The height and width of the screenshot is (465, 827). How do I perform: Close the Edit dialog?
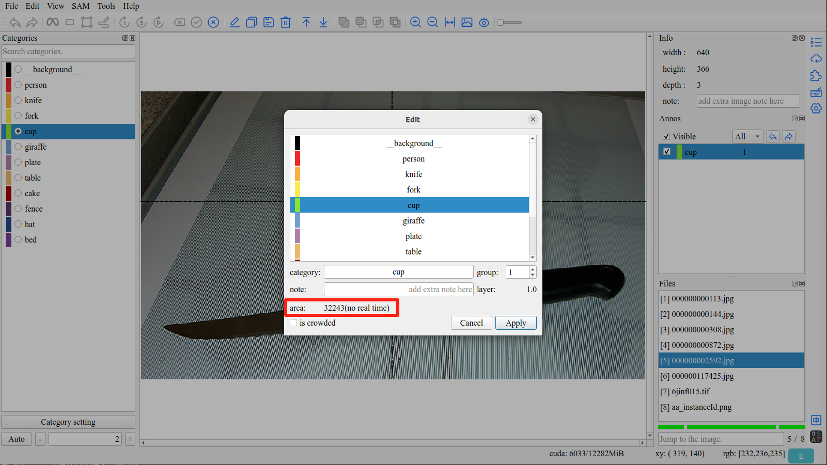click(533, 119)
